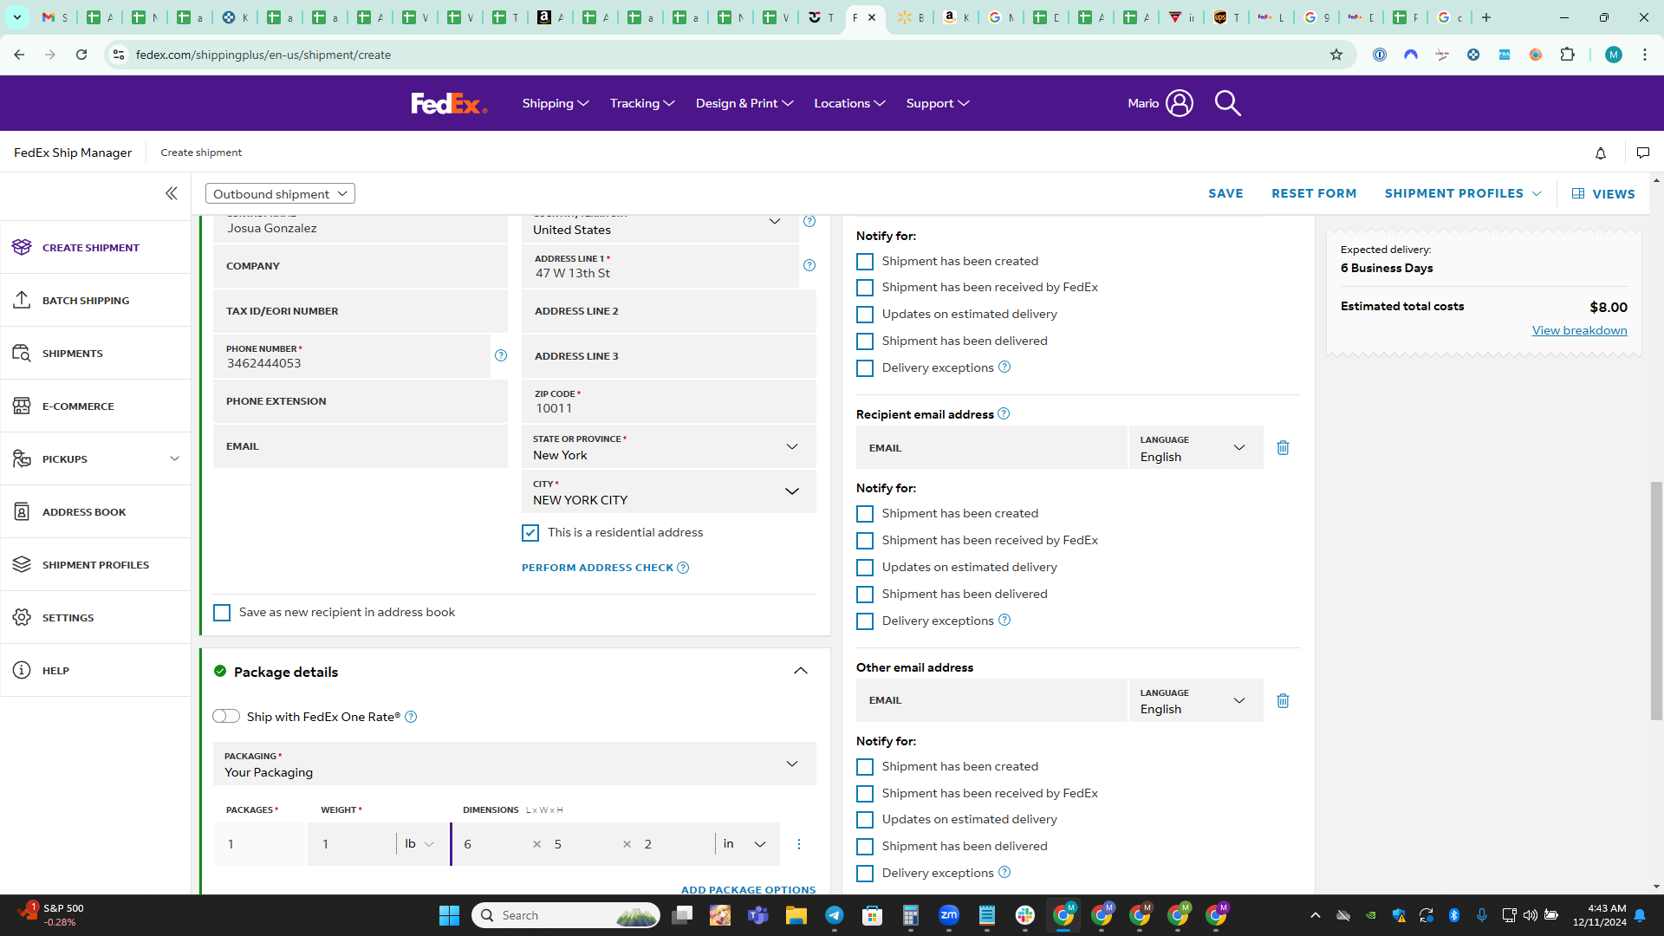Toggle Ship with FedEx One Rate switch

(x=226, y=716)
